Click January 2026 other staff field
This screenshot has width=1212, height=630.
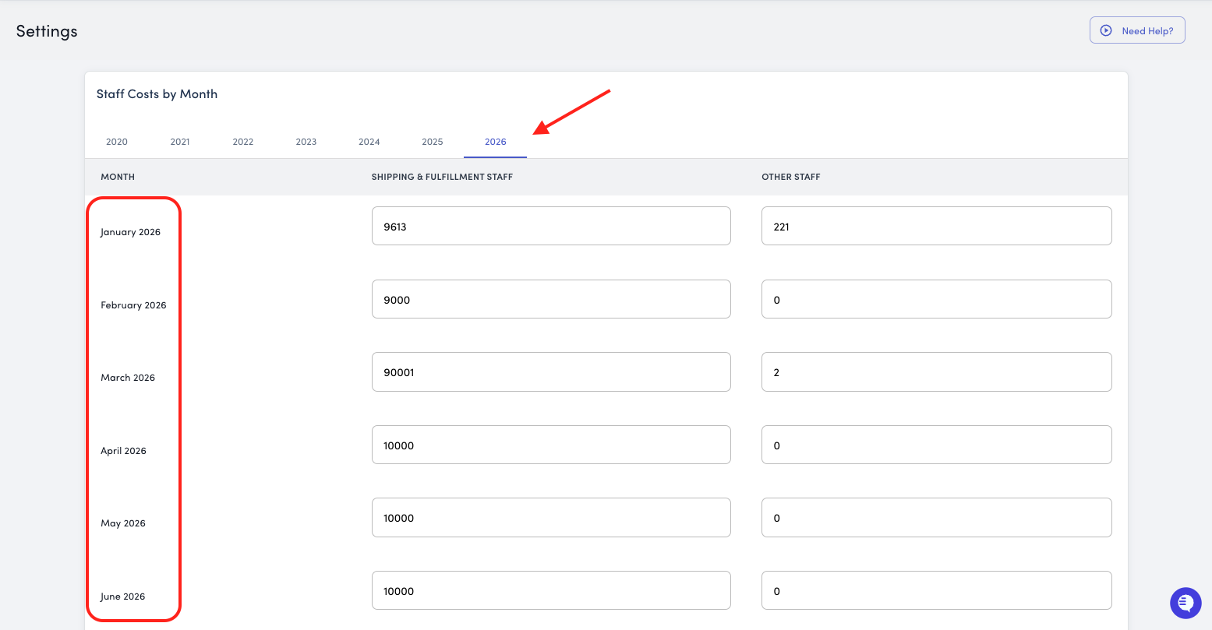click(x=936, y=227)
